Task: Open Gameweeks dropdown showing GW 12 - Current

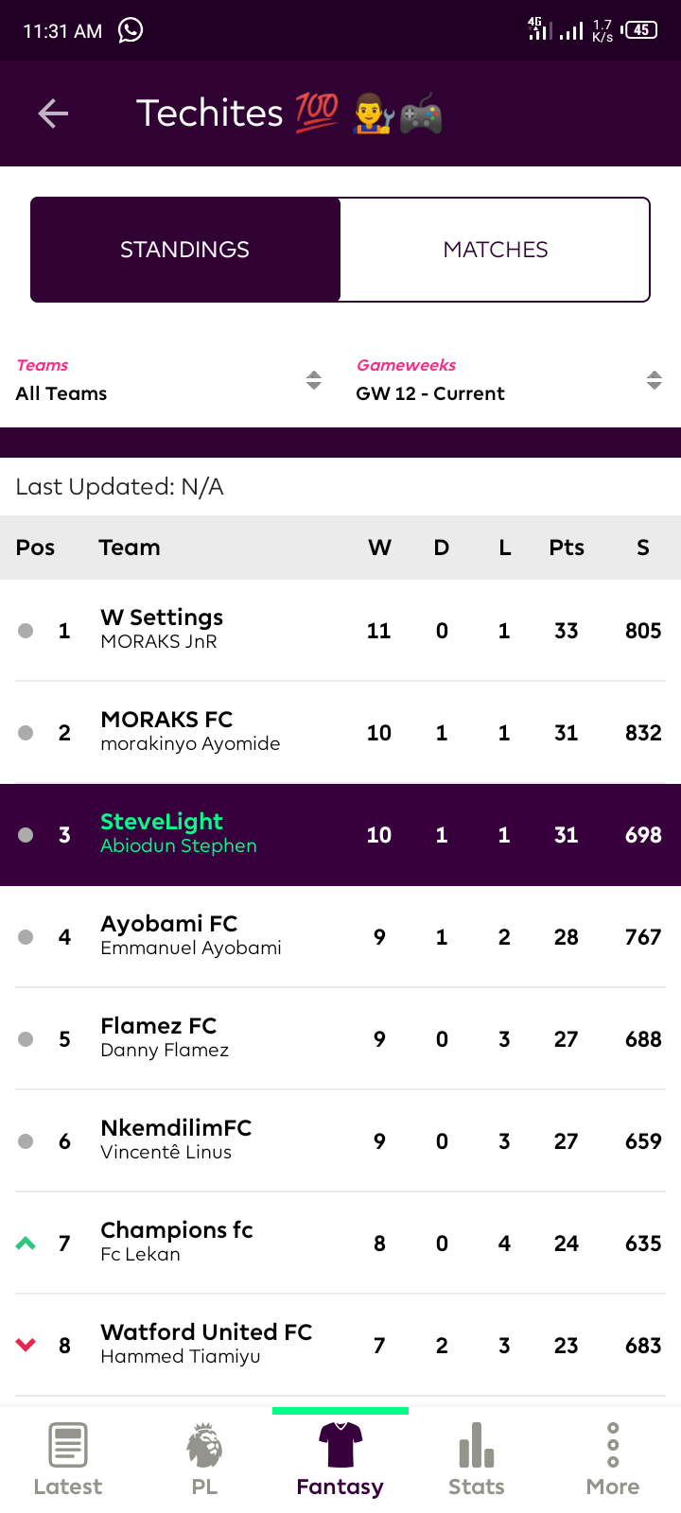Action: coord(509,380)
